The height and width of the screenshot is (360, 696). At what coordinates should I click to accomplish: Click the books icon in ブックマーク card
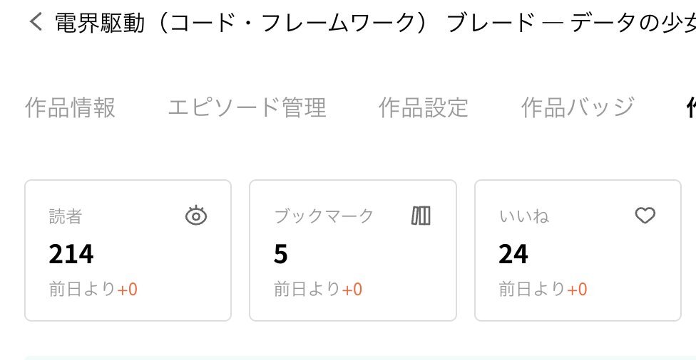pyautogui.click(x=421, y=216)
